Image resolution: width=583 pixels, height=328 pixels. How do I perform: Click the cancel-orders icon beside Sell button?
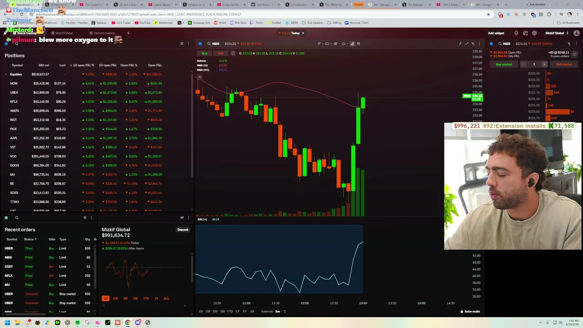point(233,53)
